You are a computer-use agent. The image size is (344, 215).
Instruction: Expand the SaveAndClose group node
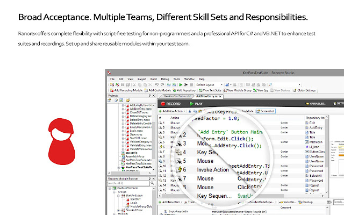tap(118, 210)
